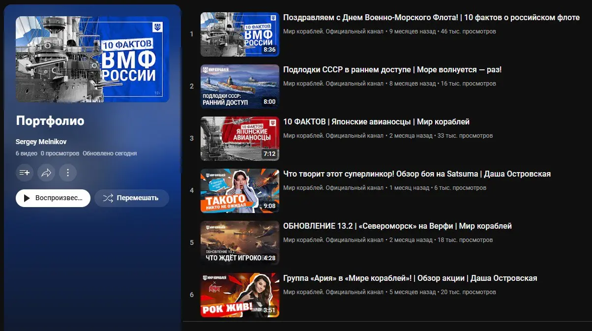Click the 9 месяцев назад text
Image resolution: width=592 pixels, height=331 pixels.
pos(413,31)
